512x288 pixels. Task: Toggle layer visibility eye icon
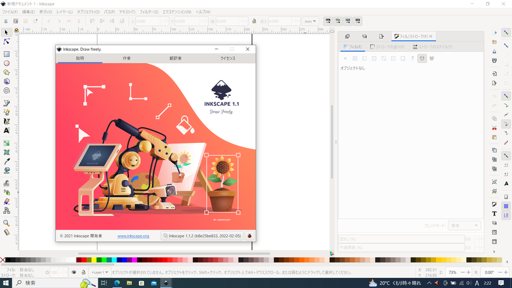coord(74,272)
